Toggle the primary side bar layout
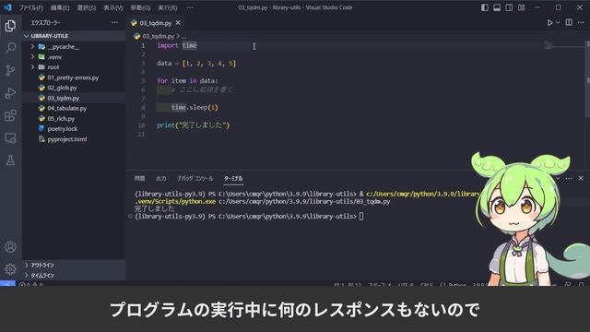Viewport: 590px width, 332px height. pyautogui.click(x=485, y=7)
